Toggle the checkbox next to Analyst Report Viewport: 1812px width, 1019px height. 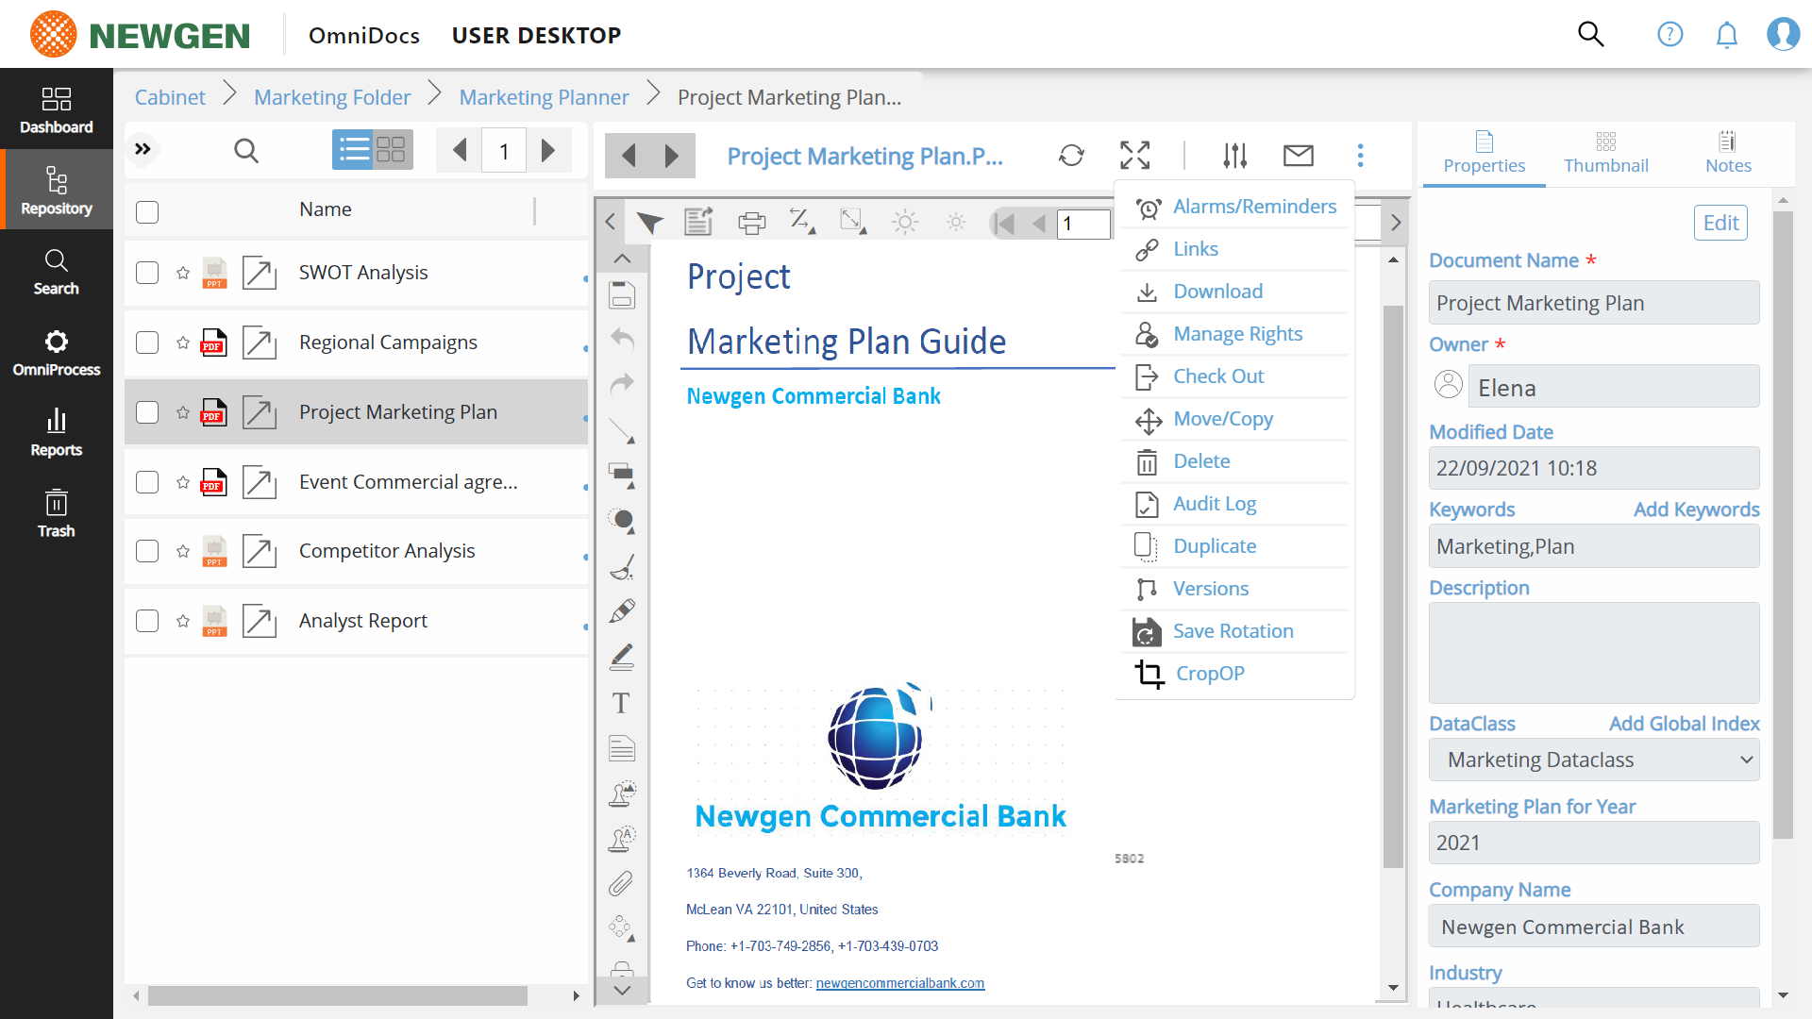click(x=145, y=620)
